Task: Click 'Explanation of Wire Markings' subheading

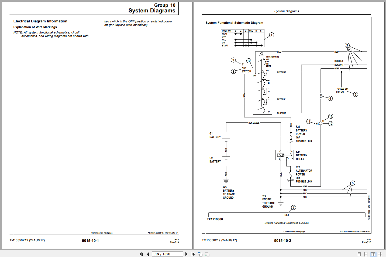Action: (x=35, y=27)
